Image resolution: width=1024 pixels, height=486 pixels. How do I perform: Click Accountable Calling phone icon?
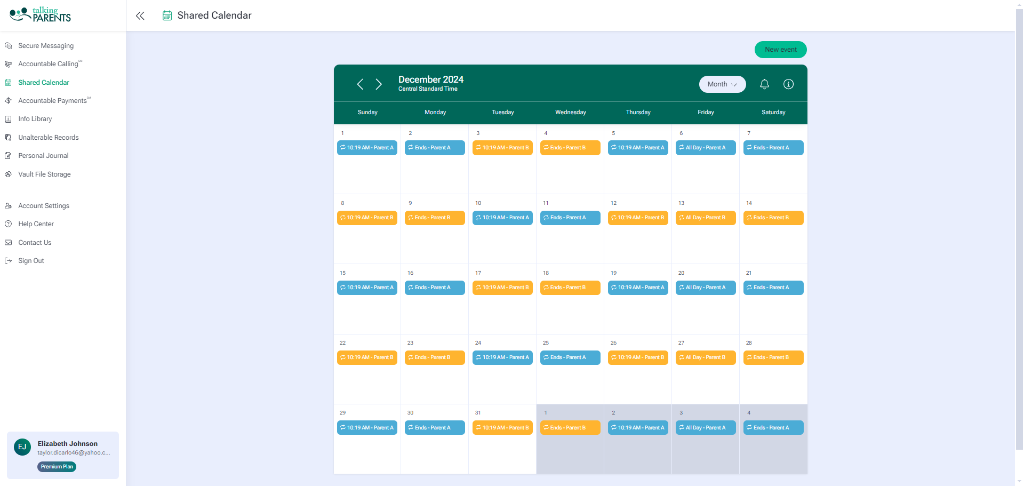[x=9, y=64]
